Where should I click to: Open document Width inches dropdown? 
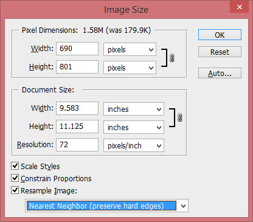coord(134,109)
